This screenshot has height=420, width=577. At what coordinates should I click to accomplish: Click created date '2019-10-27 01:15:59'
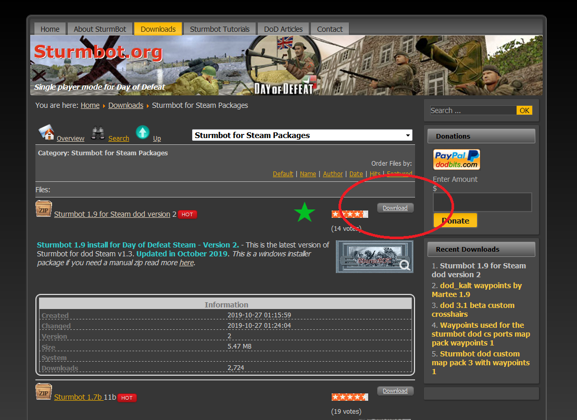coord(259,315)
